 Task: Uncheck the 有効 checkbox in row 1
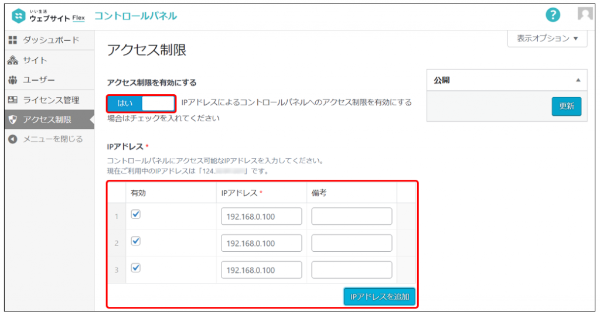pyautogui.click(x=136, y=215)
